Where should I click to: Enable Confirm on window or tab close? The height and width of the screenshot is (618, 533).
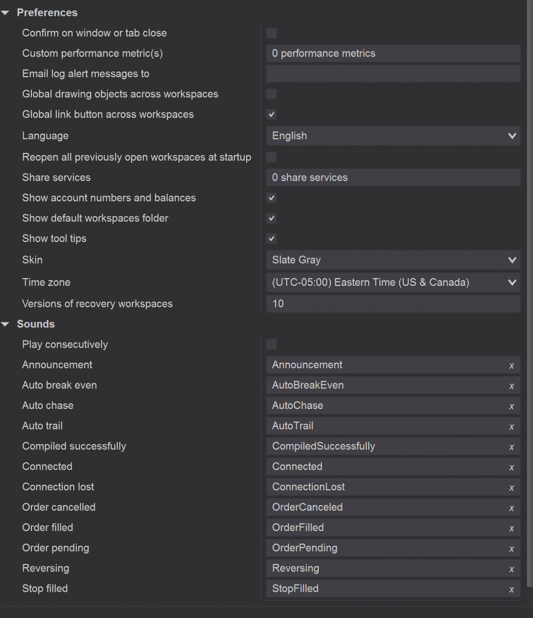coord(271,33)
